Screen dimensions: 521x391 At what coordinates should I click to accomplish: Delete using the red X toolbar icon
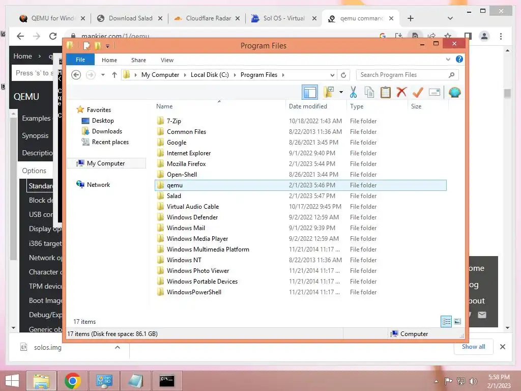point(401,92)
